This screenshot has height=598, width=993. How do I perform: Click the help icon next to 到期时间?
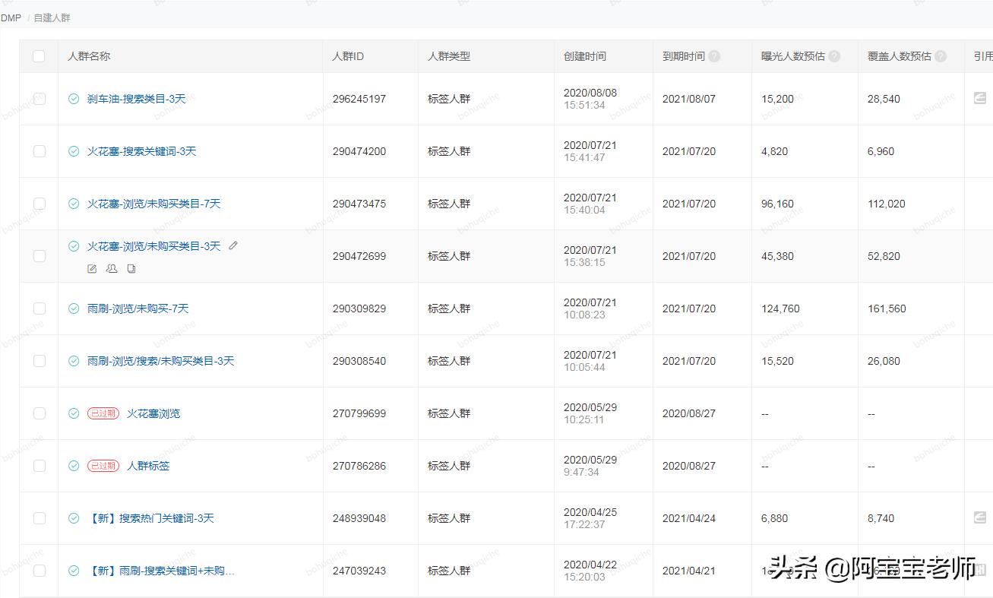pyautogui.click(x=714, y=56)
